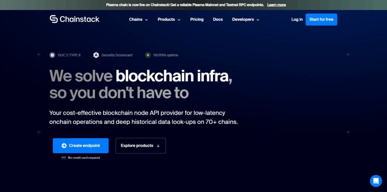Open the Docs page
The width and height of the screenshot is (387, 192).
coord(218,20)
